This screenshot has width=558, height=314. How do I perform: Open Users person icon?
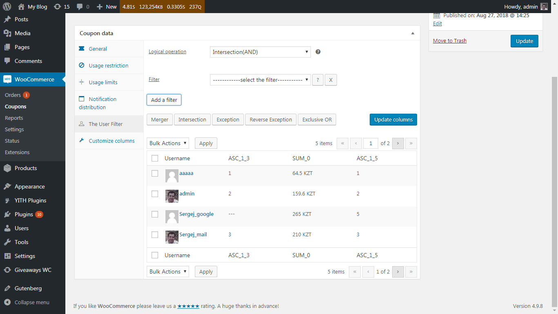pos(7,228)
